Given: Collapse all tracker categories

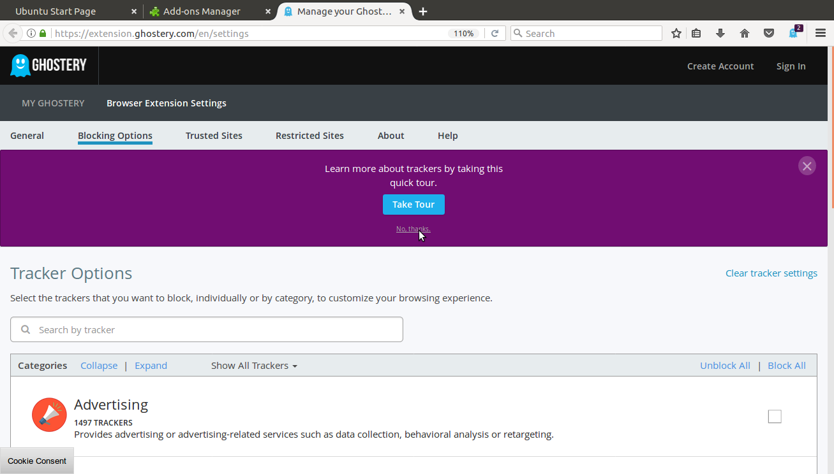Looking at the screenshot, I should tap(99, 365).
